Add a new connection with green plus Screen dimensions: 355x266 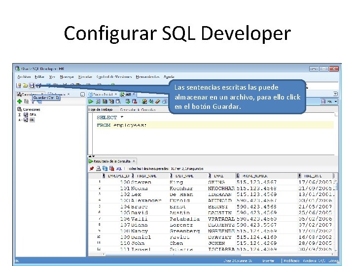(20, 101)
